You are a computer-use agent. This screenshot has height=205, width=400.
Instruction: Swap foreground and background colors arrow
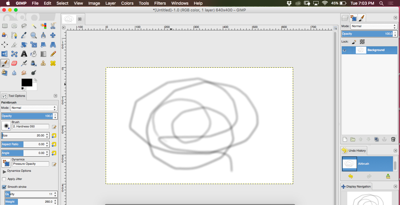pyautogui.click(x=35, y=80)
